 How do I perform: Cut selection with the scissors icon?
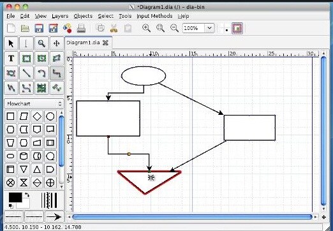114,28
